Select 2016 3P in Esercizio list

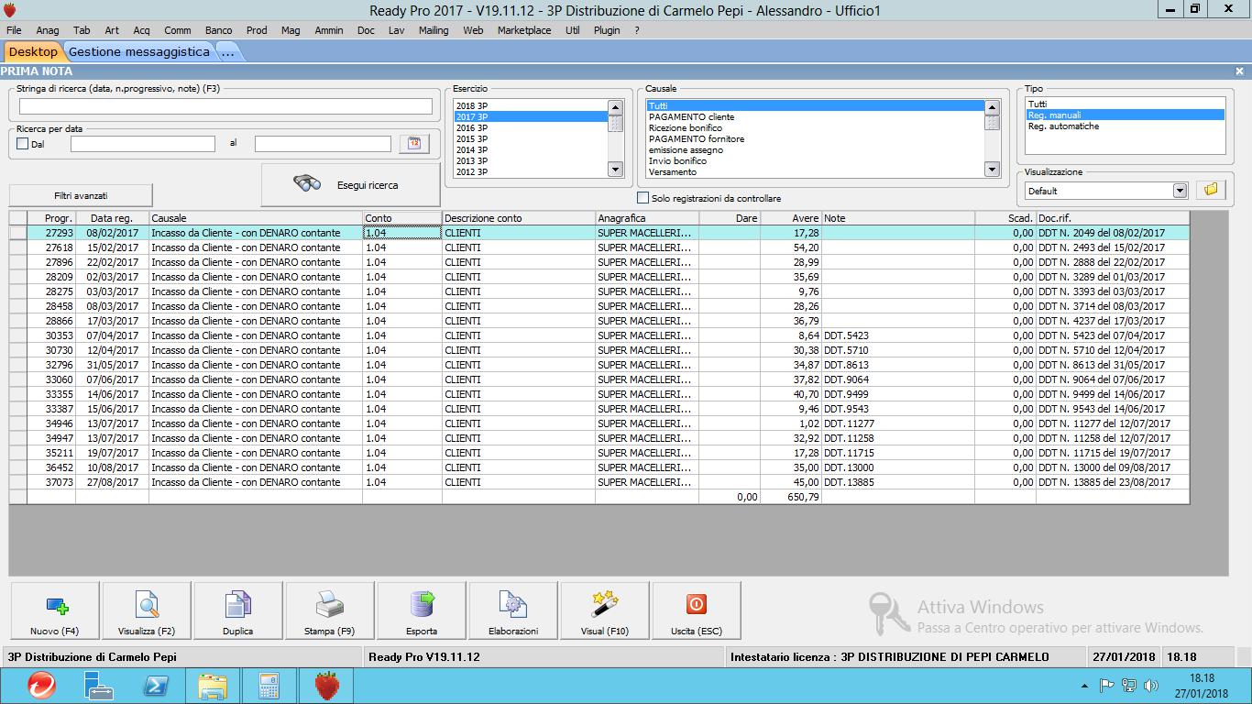[531, 128]
